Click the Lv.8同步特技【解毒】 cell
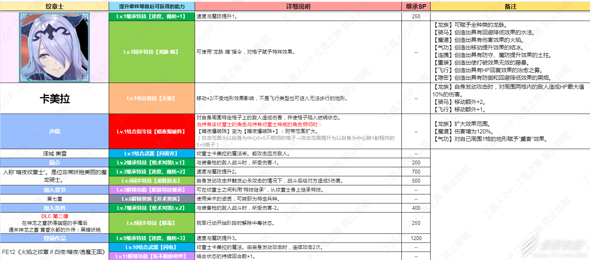590x260 pixels. (x=152, y=223)
